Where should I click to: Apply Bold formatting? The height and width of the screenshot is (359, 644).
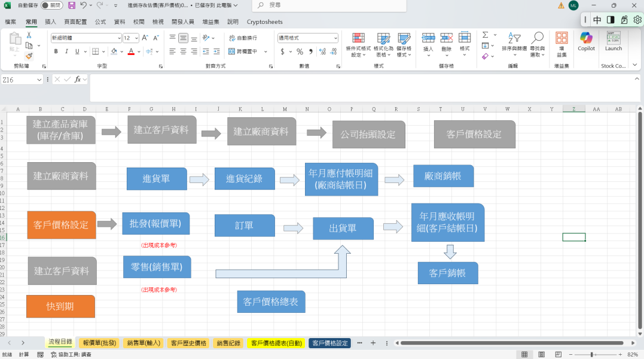tap(56, 51)
